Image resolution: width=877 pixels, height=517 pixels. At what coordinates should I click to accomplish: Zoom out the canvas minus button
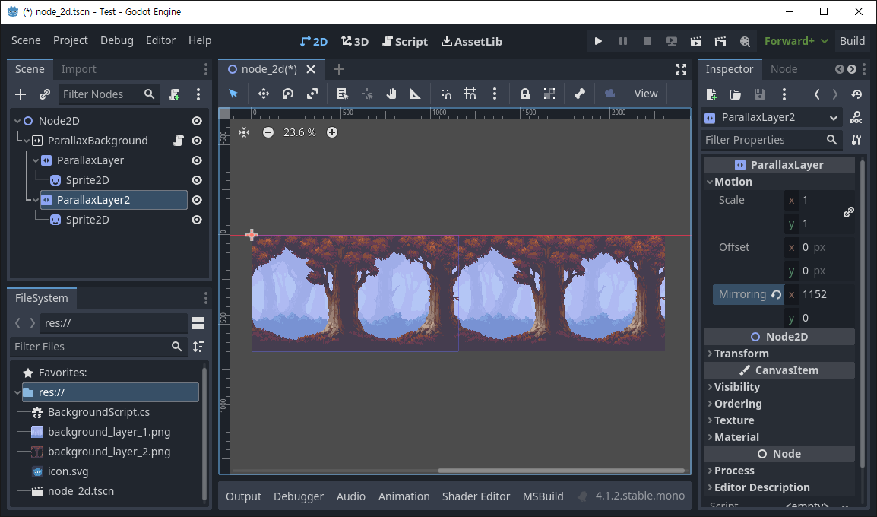click(x=268, y=132)
